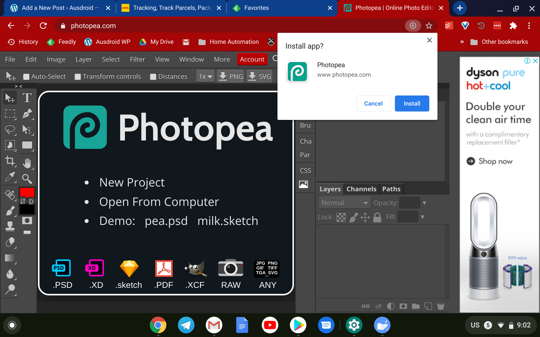This screenshot has height=337, width=540.
Task: Select the Quick Selection tool
Action: click(10, 145)
